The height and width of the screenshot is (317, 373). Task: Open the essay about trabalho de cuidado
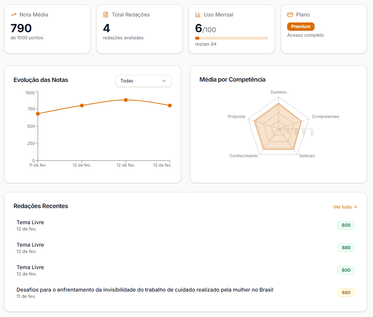pos(145,290)
